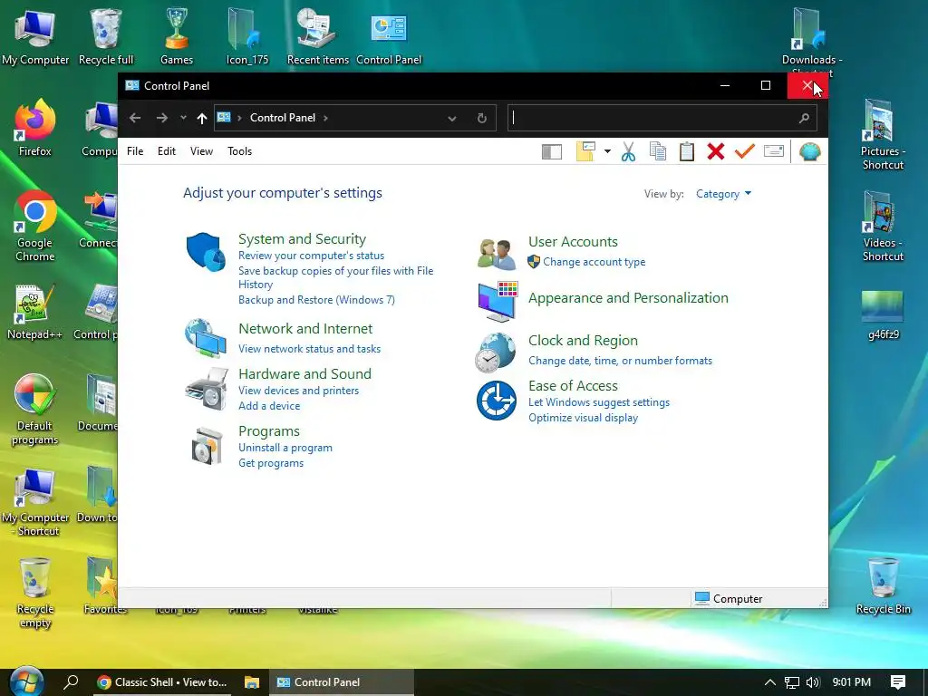Image resolution: width=928 pixels, height=696 pixels.
Task: Click the Network and Internet globe icon
Action: point(206,339)
